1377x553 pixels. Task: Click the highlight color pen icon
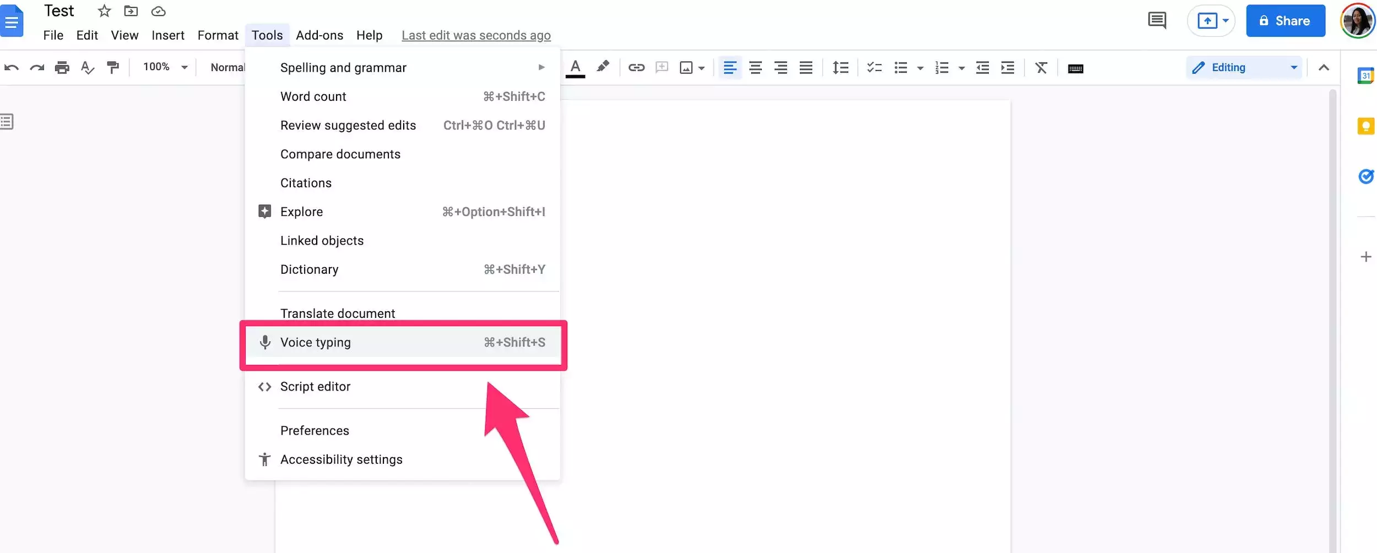click(x=603, y=67)
